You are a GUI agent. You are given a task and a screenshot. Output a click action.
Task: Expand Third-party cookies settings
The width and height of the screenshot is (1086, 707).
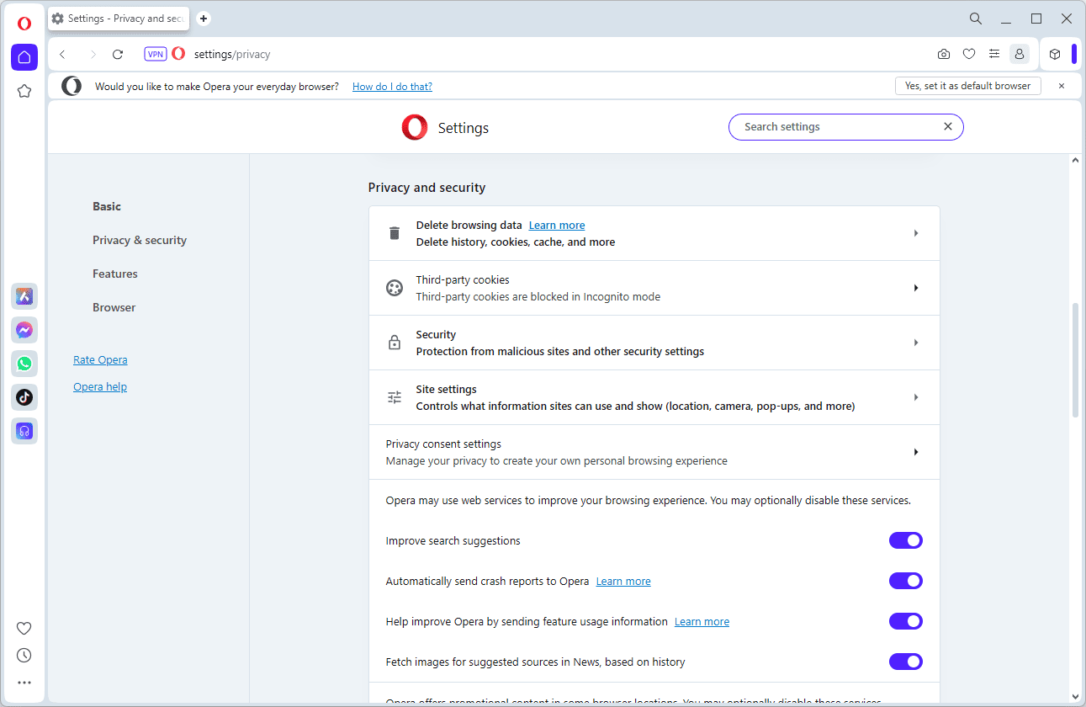(x=915, y=288)
